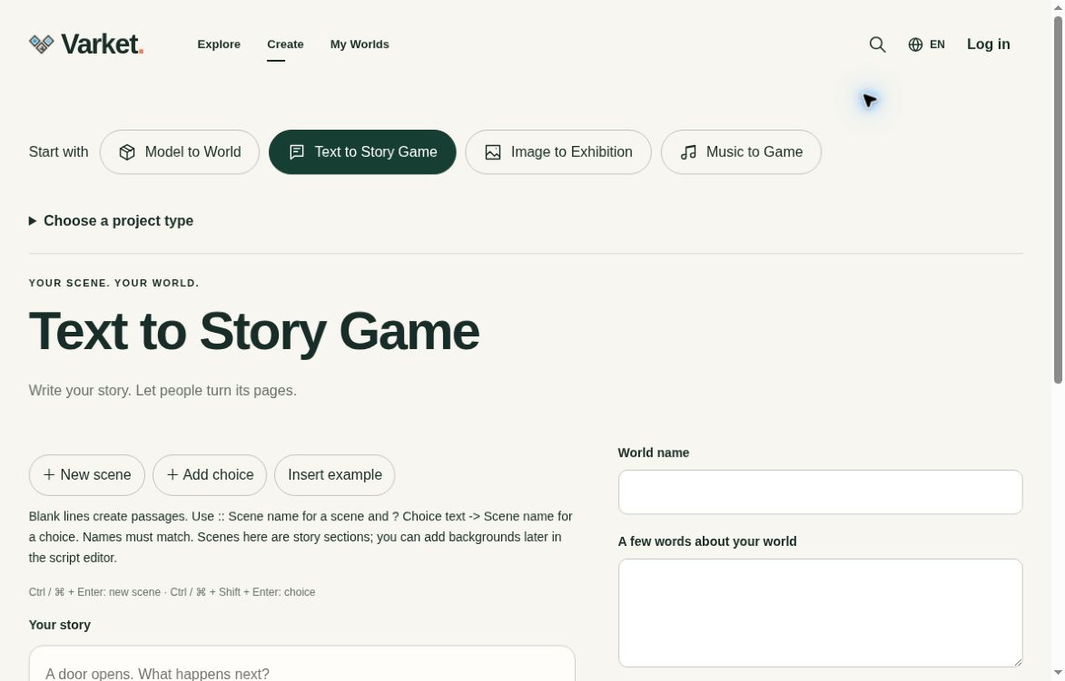Click the 'YOUR SCENE. YOUR WORLD.' label
Image resolution: width=1065 pixels, height=681 pixels.
pyautogui.click(x=114, y=283)
